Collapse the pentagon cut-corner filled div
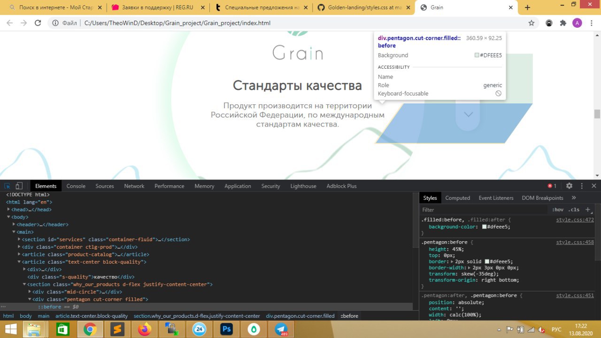Screen dimensions: 601x338 tap(30, 299)
